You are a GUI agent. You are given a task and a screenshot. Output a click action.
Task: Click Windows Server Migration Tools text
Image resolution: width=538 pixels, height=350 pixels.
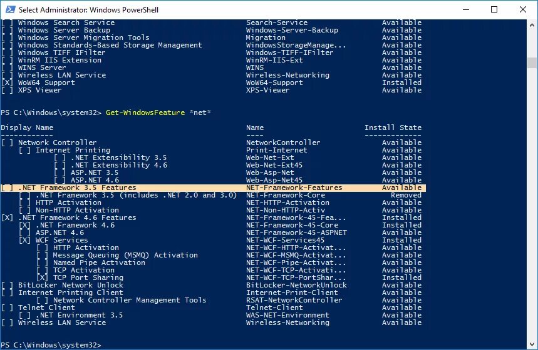[84, 37]
